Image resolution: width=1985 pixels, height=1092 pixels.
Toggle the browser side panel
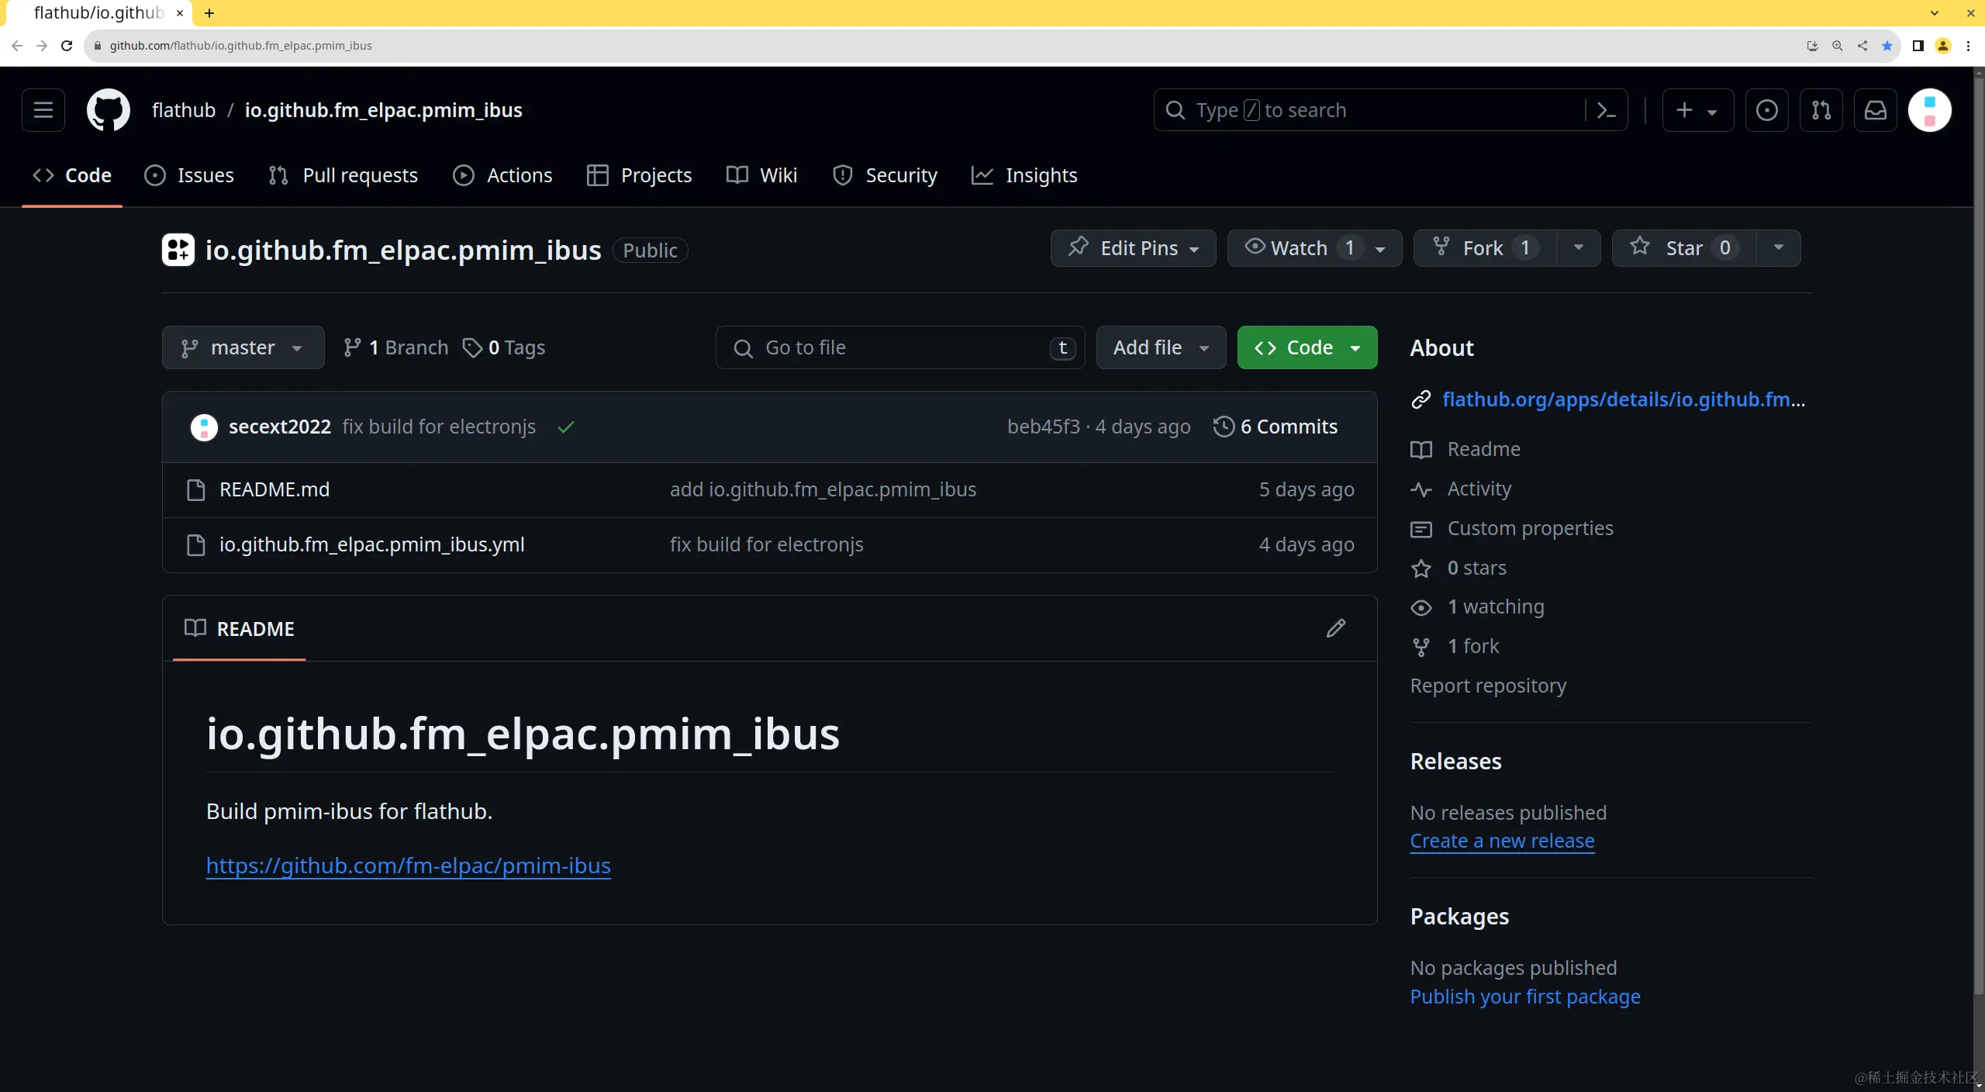tap(1918, 46)
